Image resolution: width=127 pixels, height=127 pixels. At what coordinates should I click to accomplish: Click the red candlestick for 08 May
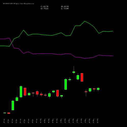tap(58, 93)
